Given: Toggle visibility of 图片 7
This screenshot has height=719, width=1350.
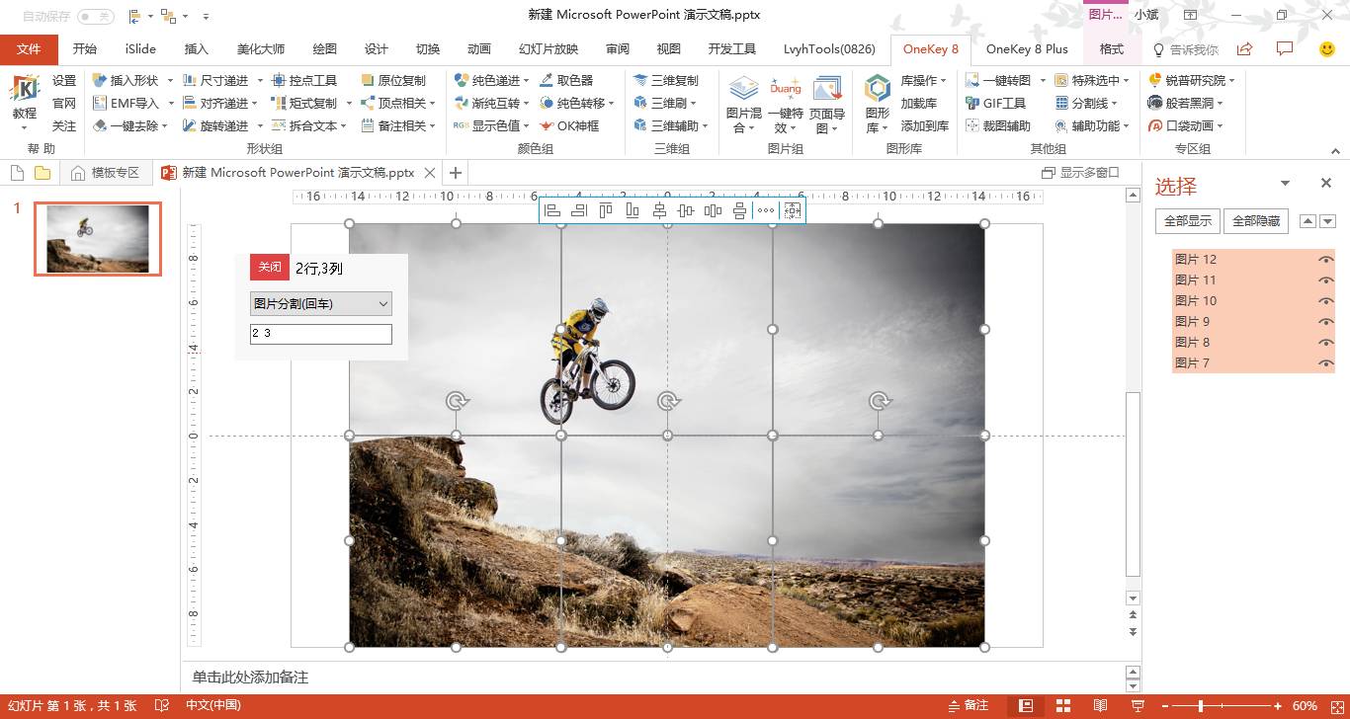Looking at the screenshot, I should click(1325, 362).
